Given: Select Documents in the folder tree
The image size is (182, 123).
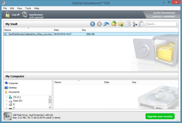Looking at the screenshot, I should pyautogui.click(x=14, y=92).
